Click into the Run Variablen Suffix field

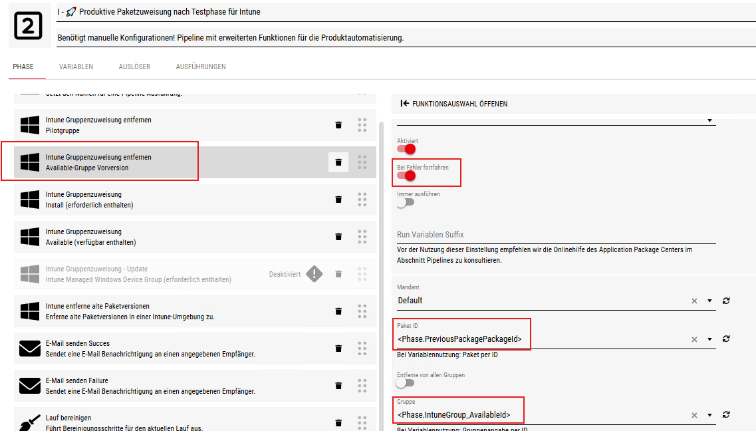[x=557, y=235]
